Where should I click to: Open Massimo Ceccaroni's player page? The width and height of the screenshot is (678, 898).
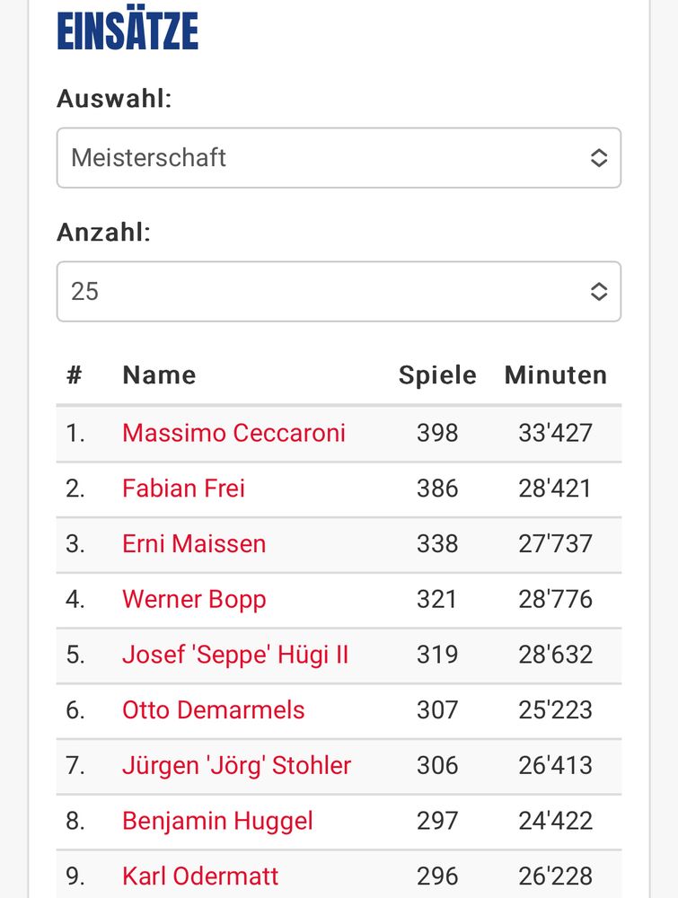click(x=233, y=433)
